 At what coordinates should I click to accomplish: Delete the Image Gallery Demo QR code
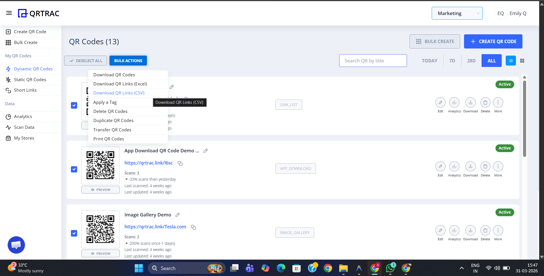[485, 230]
